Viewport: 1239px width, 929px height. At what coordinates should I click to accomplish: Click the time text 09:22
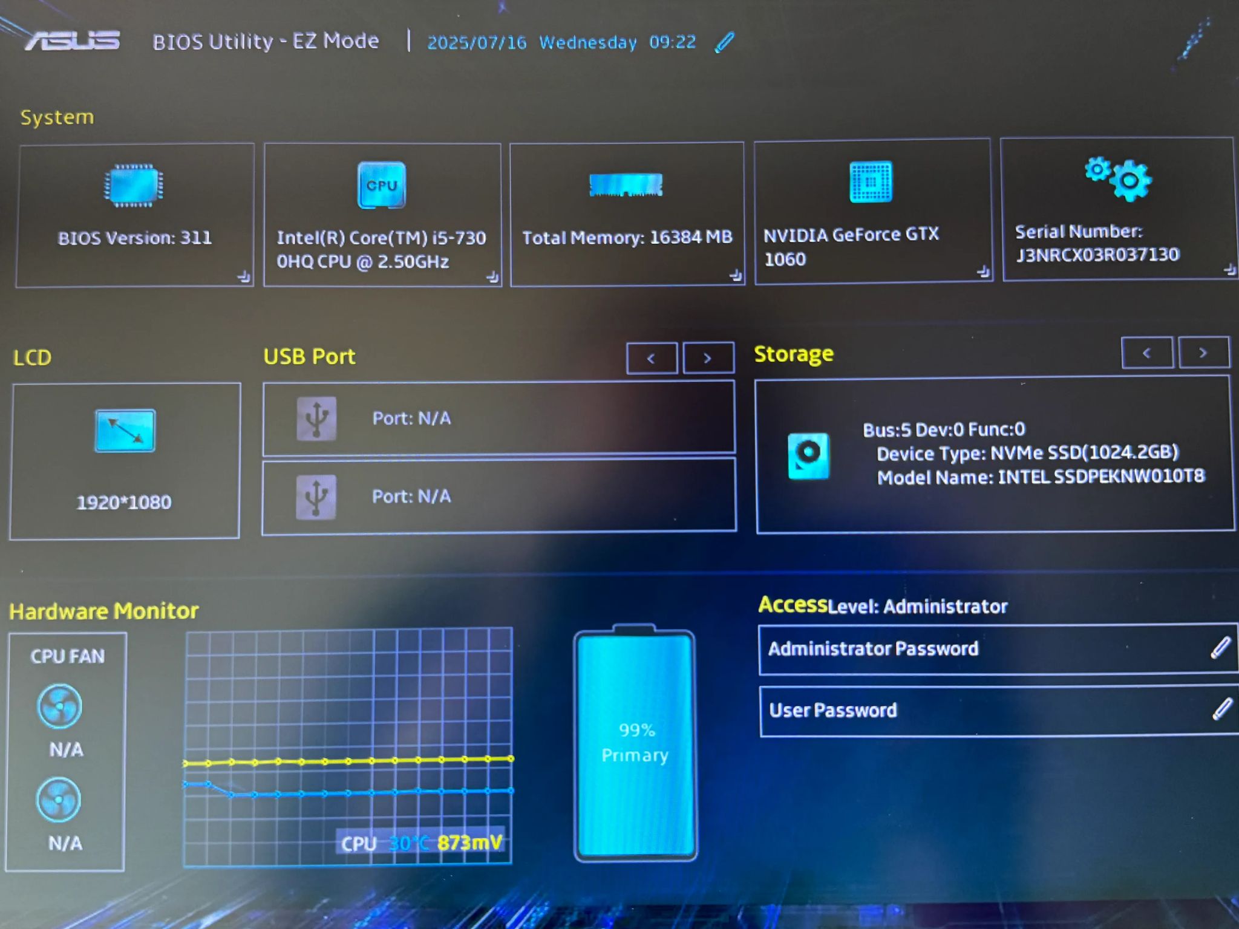pos(673,42)
